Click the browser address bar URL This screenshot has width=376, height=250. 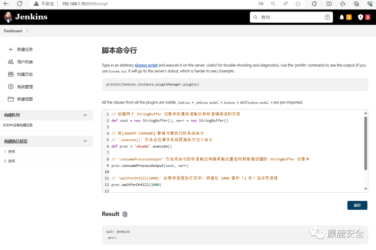[85, 3]
